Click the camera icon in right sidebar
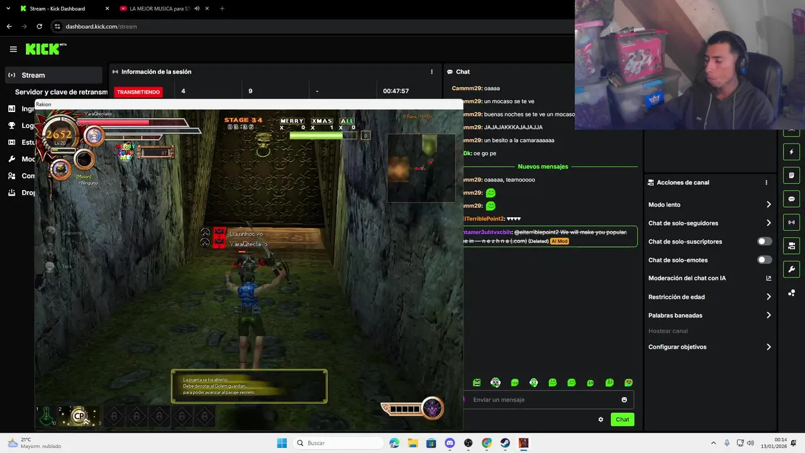This screenshot has width=805, height=453. (791, 245)
